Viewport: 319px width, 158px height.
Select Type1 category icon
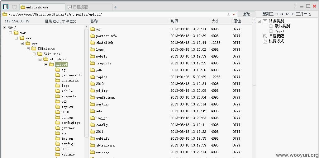pyautogui.click(x=271, y=31)
